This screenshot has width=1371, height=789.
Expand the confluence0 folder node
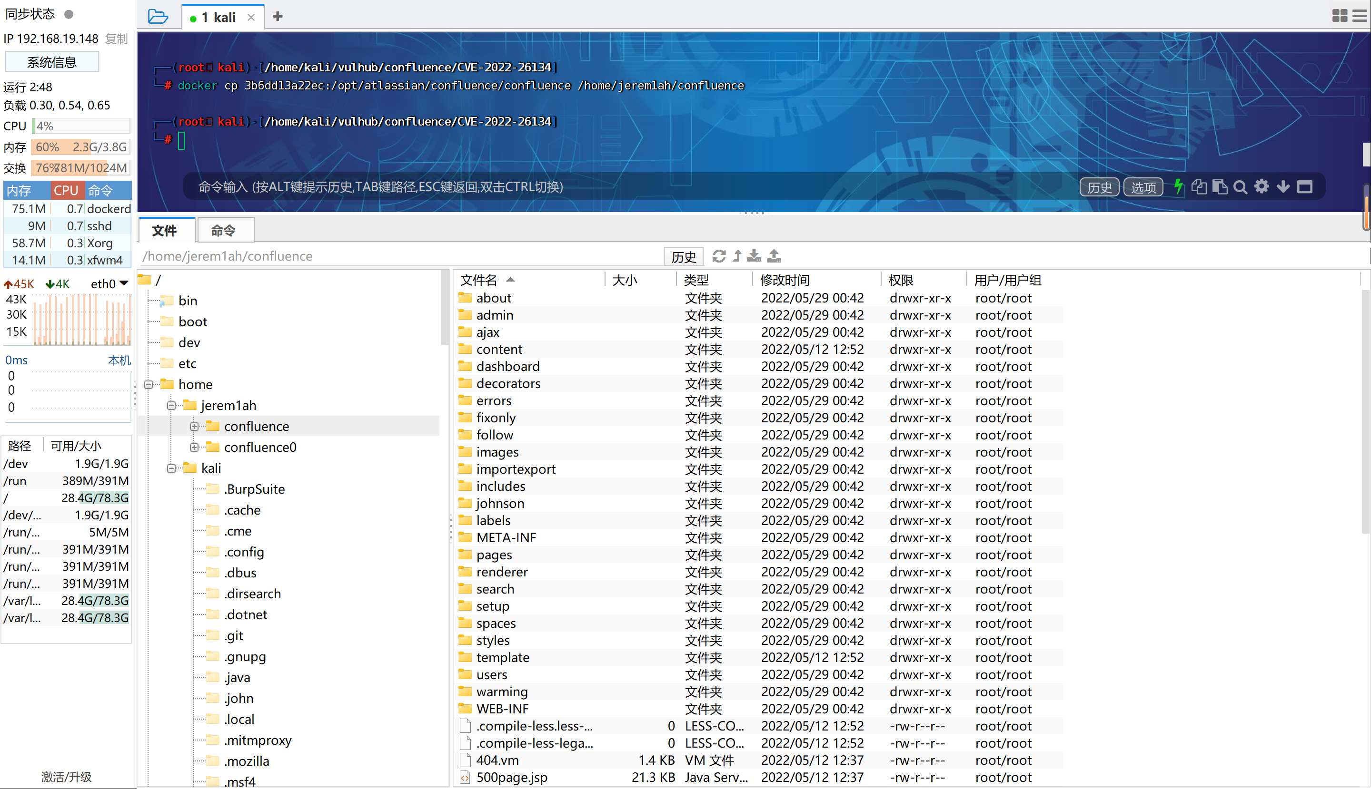[194, 448]
